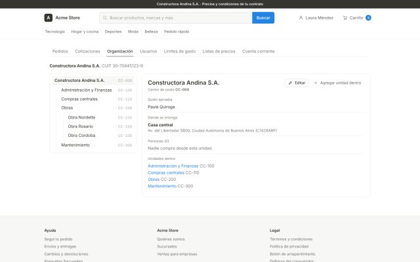Click the pencil icon on Editar
The height and width of the screenshot is (262, 420).
(290, 83)
